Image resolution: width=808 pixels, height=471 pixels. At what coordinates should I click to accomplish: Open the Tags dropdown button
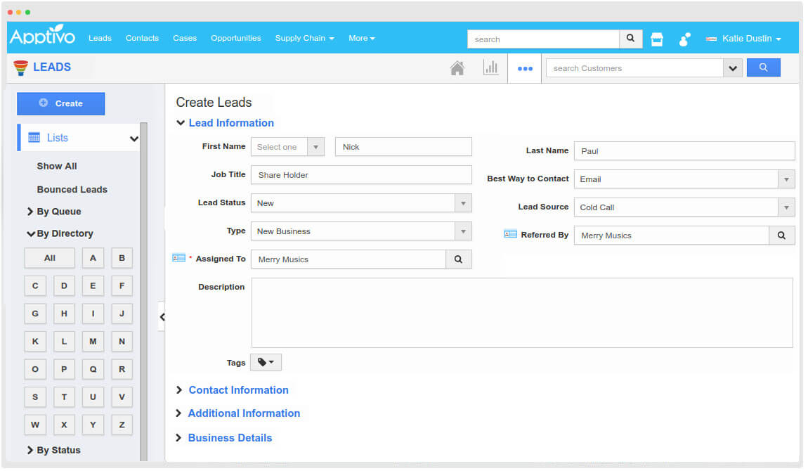point(266,362)
